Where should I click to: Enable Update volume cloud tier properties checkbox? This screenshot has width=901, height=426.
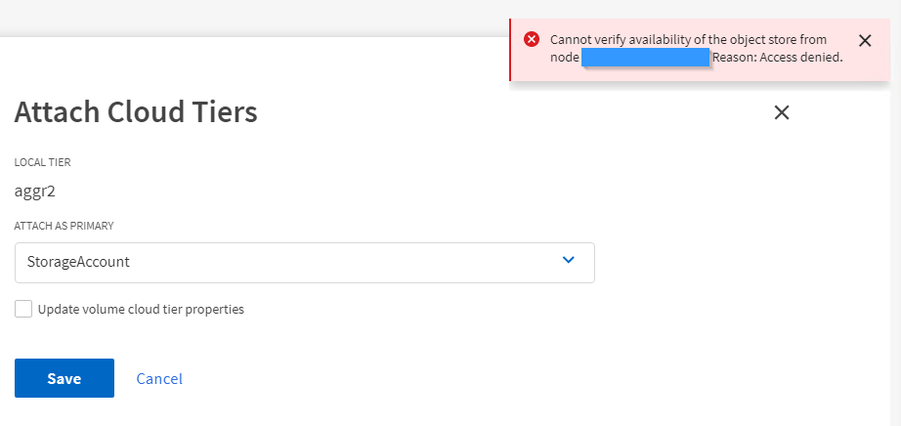click(x=23, y=309)
